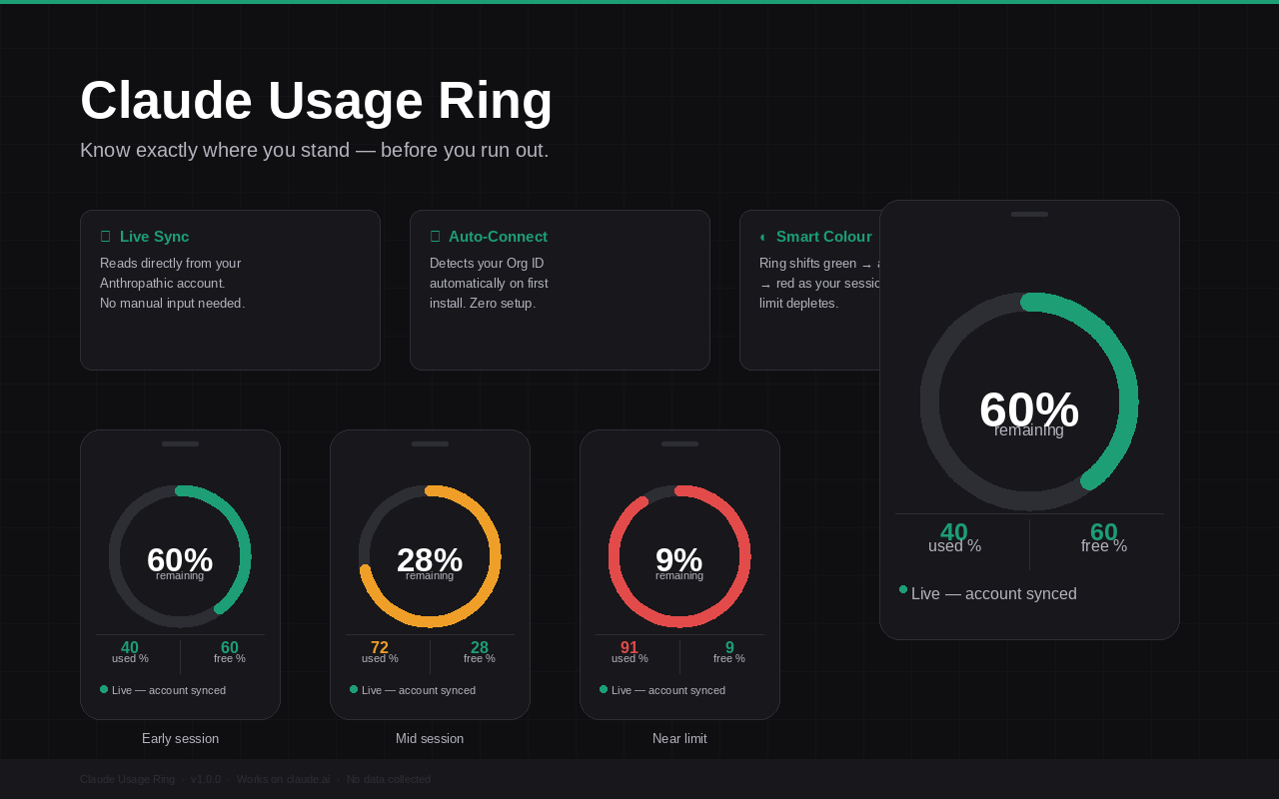
Task: Click the Auto-Connect card icon
Action: (435, 237)
